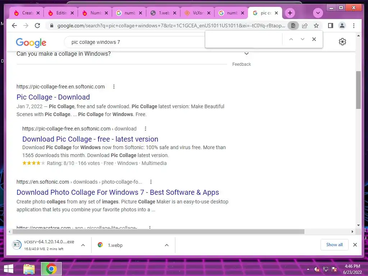
Task: Close the downloads bar
Action: (355, 245)
